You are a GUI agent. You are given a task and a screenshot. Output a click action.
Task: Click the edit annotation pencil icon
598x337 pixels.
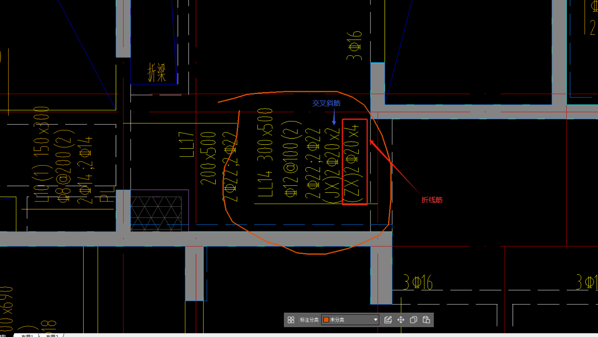(388, 320)
